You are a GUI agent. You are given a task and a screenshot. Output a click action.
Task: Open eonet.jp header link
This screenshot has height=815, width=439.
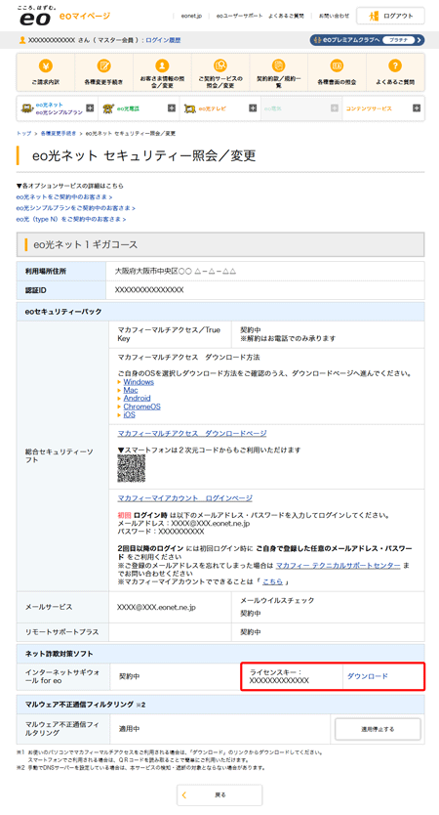click(x=191, y=16)
